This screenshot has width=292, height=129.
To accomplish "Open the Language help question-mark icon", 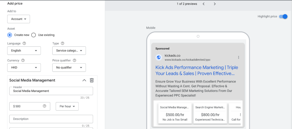I will click(x=24, y=43).
